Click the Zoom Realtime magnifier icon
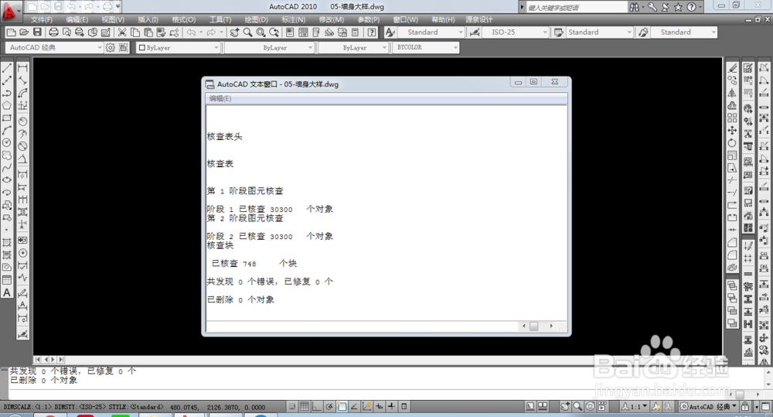 [247, 32]
